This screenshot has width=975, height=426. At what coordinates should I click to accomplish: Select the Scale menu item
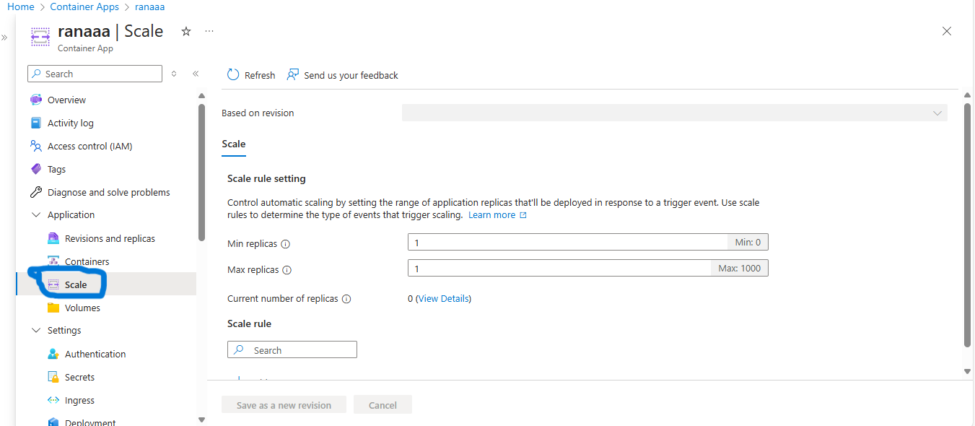tap(106, 284)
